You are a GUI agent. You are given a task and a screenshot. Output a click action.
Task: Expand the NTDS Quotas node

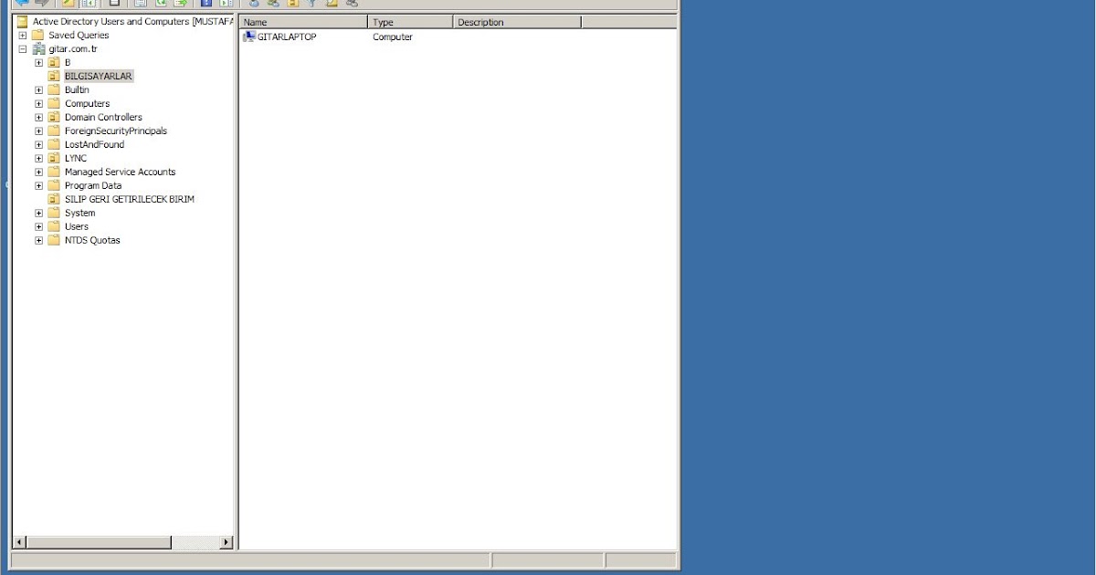click(38, 241)
